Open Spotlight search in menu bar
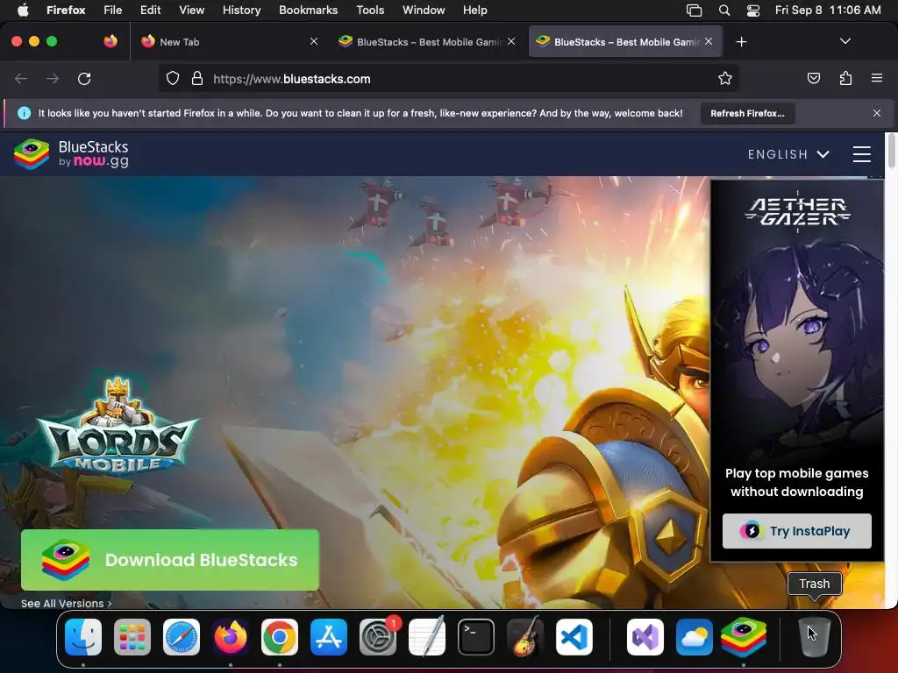This screenshot has width=898, height=673. [724, 11]
